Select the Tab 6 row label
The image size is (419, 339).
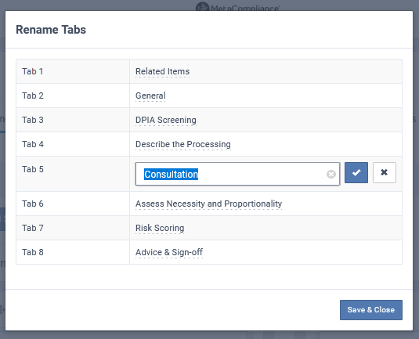[33, 204]
